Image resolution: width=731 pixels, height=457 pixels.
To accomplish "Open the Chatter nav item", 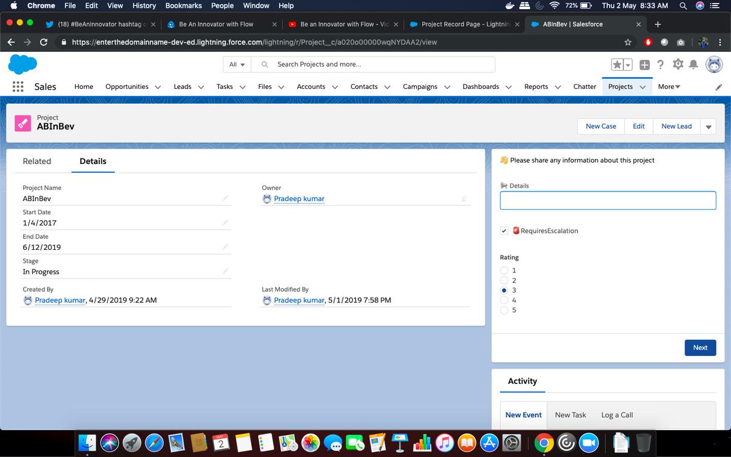I will coord(585,87).
